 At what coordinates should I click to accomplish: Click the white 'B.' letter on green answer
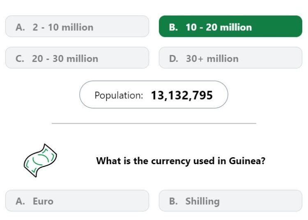click(173, 27)
